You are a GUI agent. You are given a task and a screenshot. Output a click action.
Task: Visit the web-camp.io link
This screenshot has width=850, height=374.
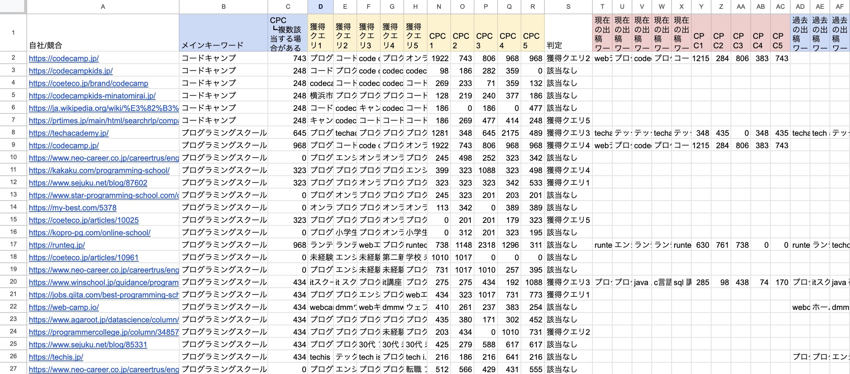click(x=64, y=307)
